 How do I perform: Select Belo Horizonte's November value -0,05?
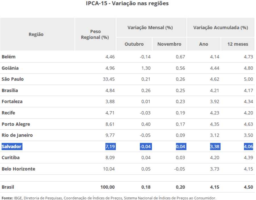[179, 169]
